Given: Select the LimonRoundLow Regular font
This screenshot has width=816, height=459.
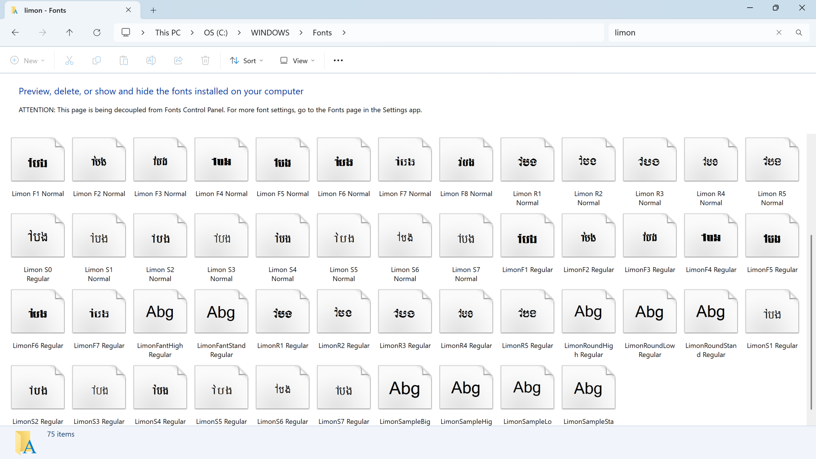Looking at the screenshot, I should [x=650, y=324].
